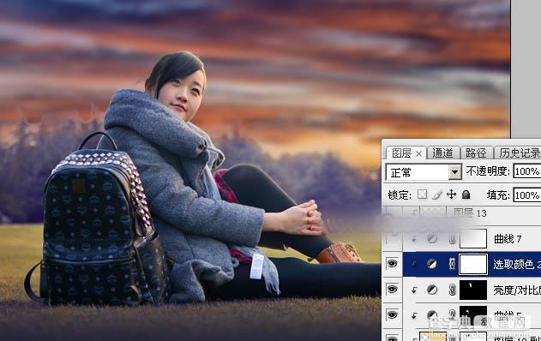Viewport: 541px width, 341px height.
Task: Toggle lock position move icon
Action: coord(451,194)
